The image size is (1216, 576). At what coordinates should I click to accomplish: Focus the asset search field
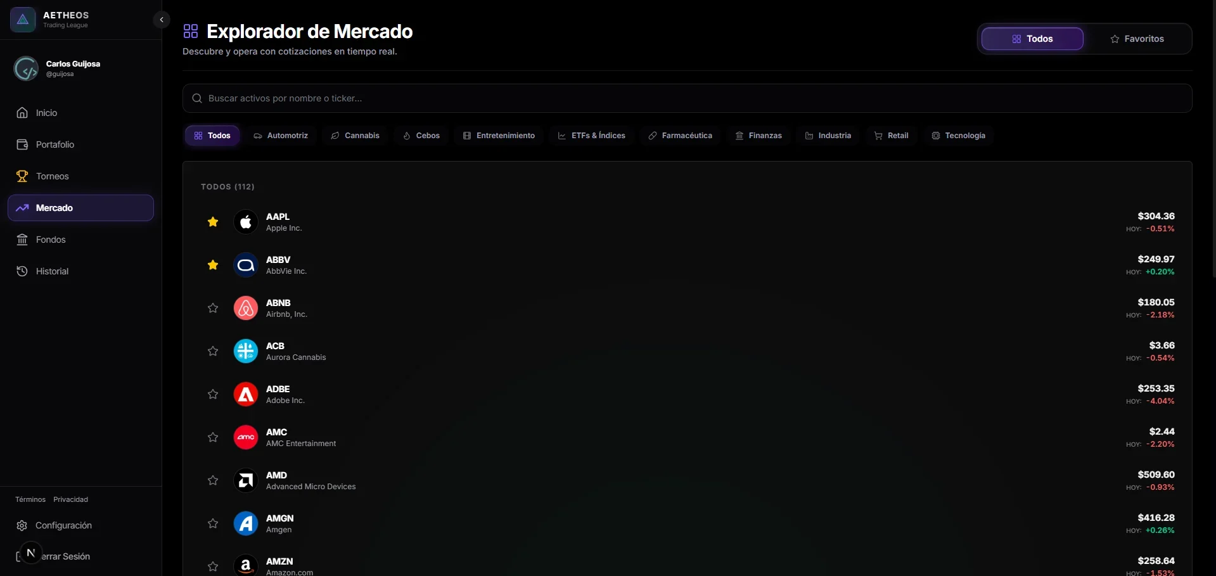(x=688, y=98)
